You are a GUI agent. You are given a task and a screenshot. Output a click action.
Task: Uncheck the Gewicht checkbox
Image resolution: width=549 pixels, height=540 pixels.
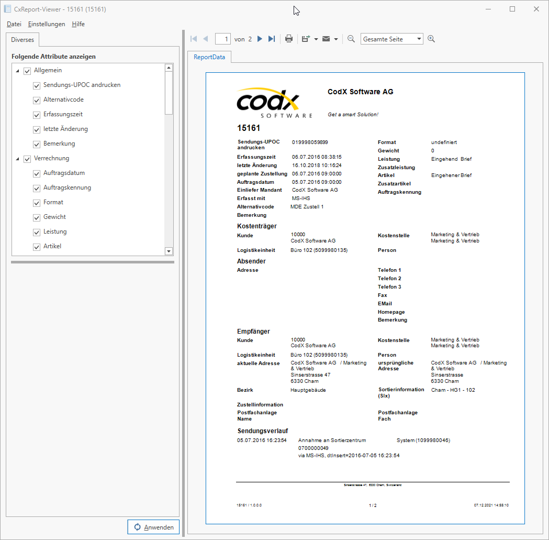(37, 218)
